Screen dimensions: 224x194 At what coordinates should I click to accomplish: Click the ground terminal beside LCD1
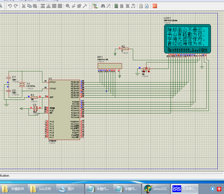[202, 68]
